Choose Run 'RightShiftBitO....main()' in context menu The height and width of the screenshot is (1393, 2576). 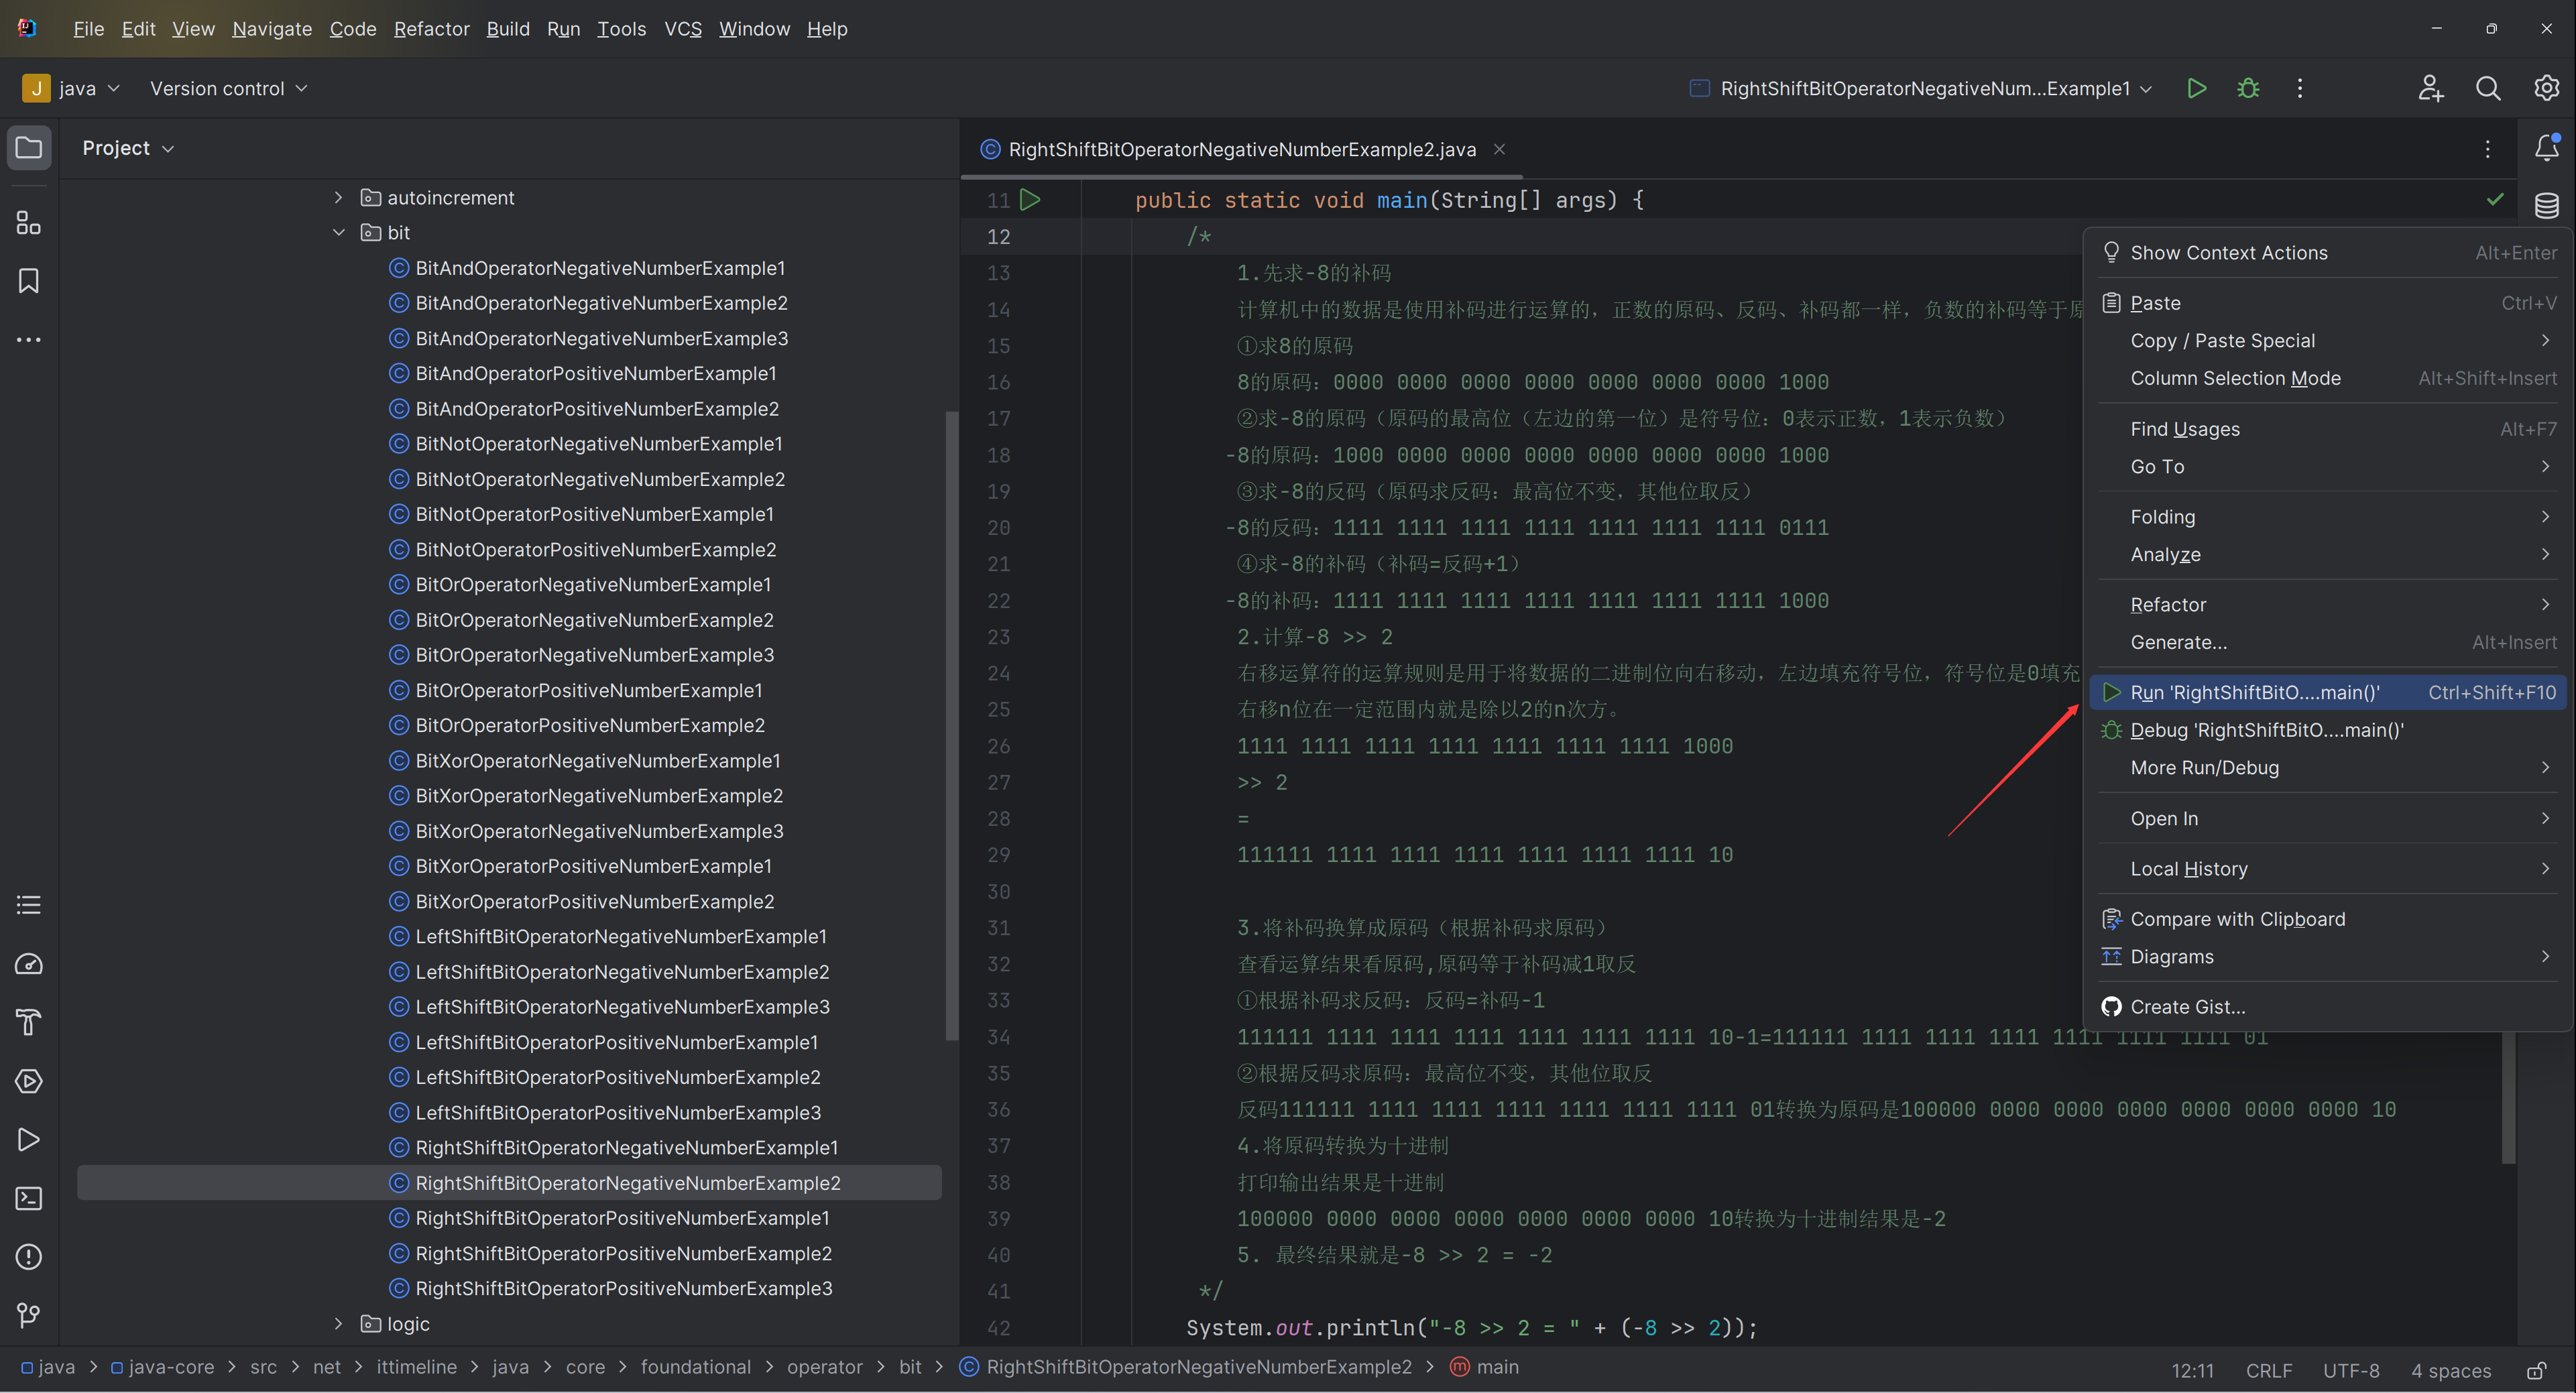click(2329, 693)
